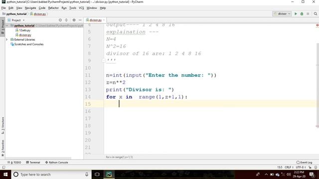Open the Window menu
The image size is (319, 179).
[92, 8]
